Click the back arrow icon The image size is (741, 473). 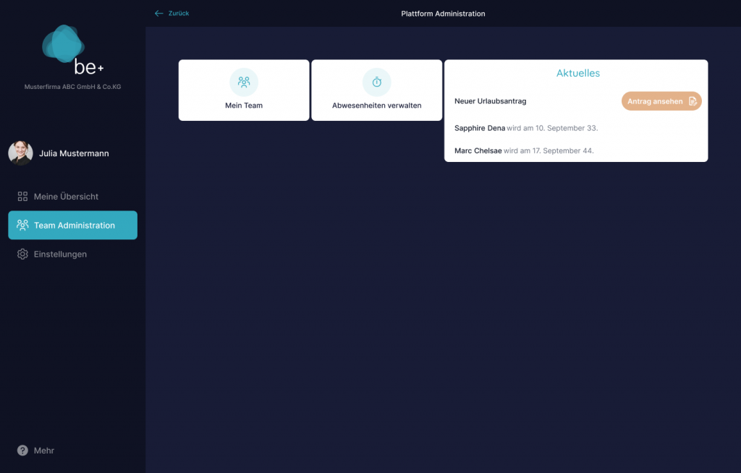point(158,14)
